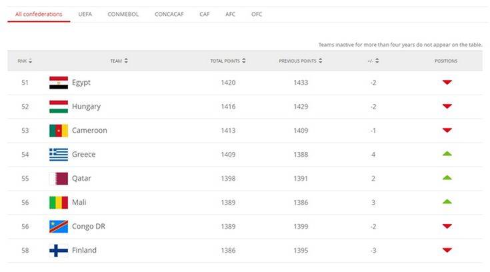
Task: Click the Congo DR flag icon
Action: click(59, 227)
